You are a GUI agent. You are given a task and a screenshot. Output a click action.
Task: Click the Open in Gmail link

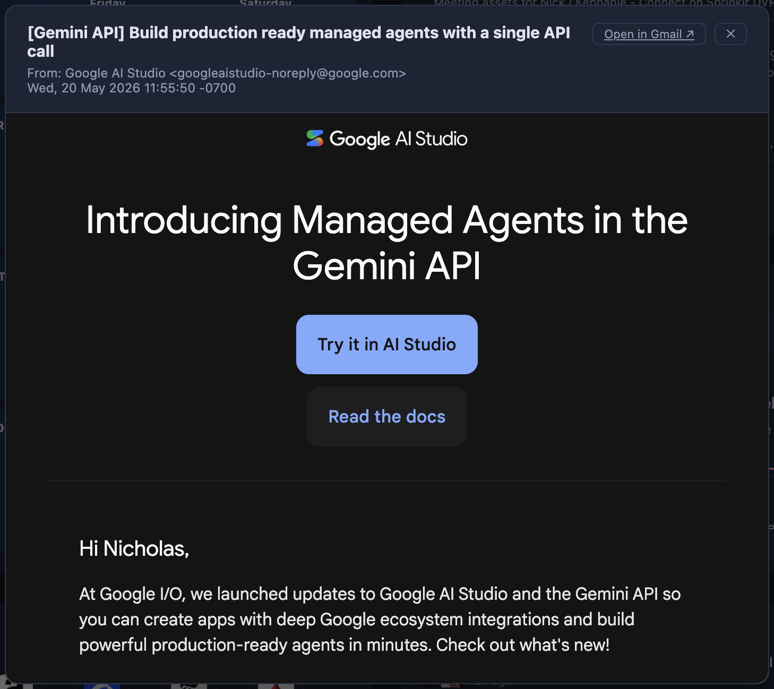coord(649,34)
